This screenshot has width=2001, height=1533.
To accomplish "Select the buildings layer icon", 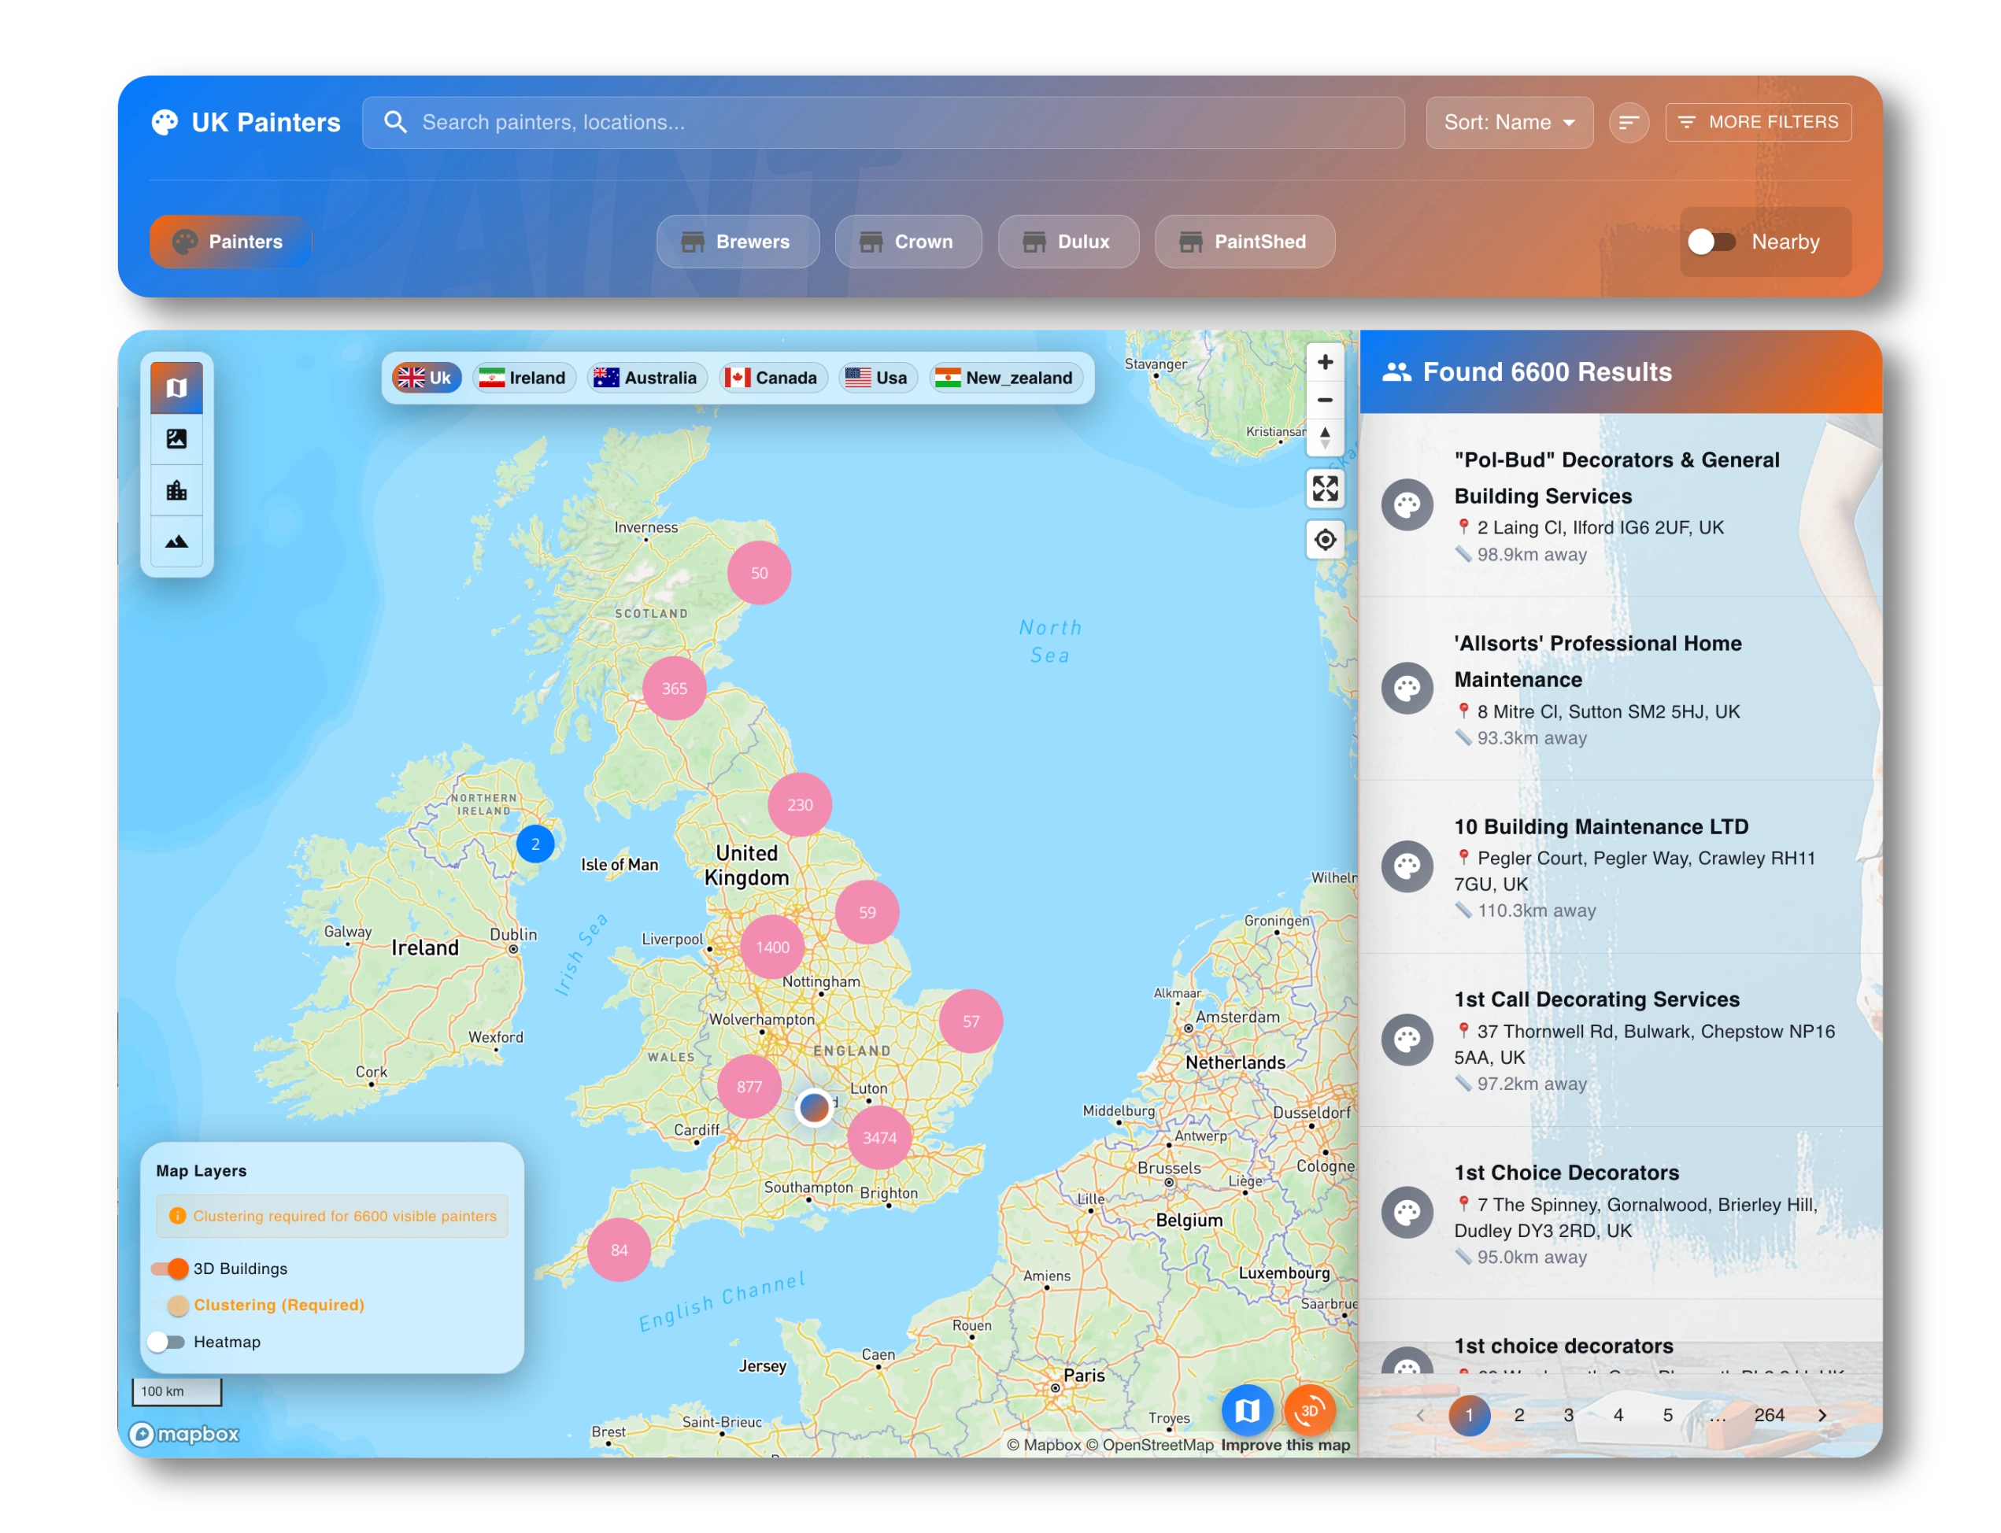I will pyautogui.click(x=176, y=490).
